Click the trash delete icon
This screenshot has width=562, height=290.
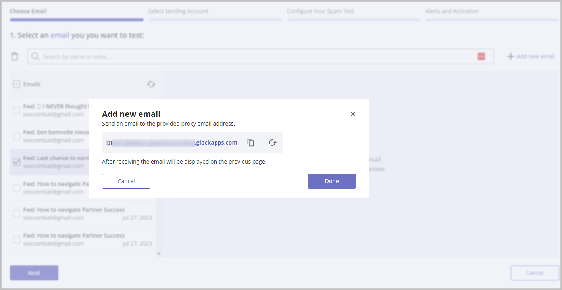[x=15, y=56]
